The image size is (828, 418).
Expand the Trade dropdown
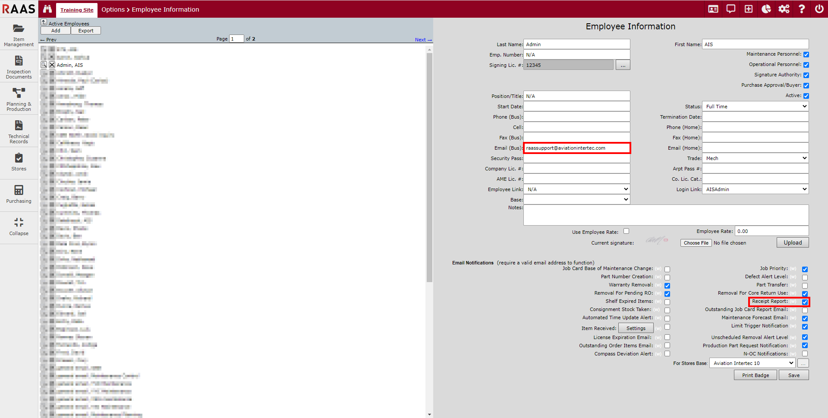click(x=755, y=158)
